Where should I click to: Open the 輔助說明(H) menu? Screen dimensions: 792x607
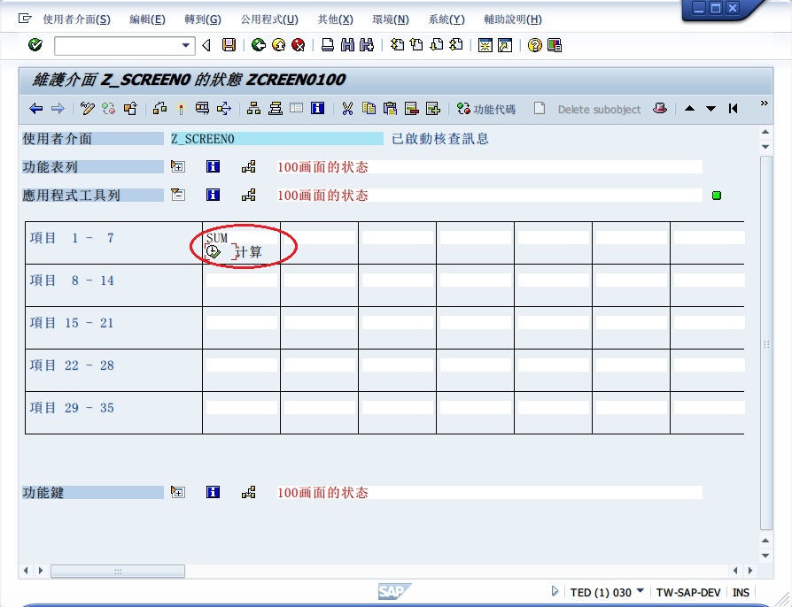[x=513, y=19]
